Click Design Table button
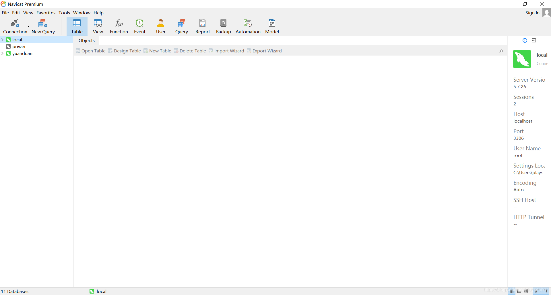Image resolution: width=551 pixels, height=295 pixels. pyautogui.click(x=125, y=51)
